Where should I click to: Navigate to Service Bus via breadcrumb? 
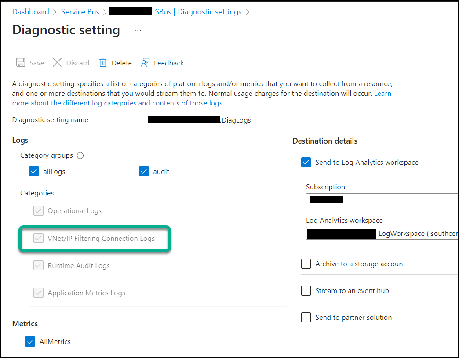(x=80, y=12)
